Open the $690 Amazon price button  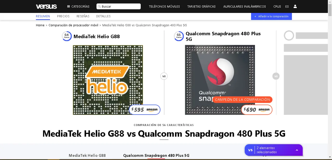(x=257, y=110)
